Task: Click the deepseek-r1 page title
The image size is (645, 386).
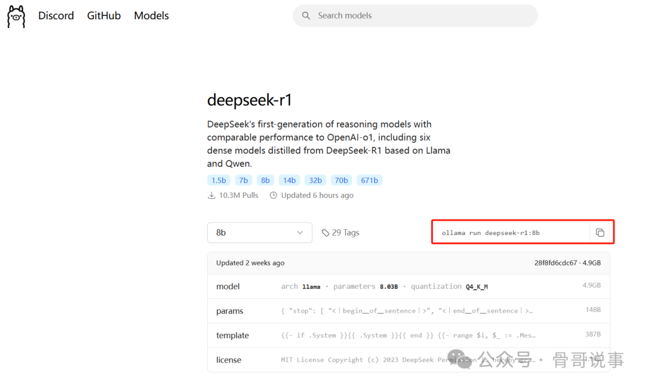Action: (250, 100)
